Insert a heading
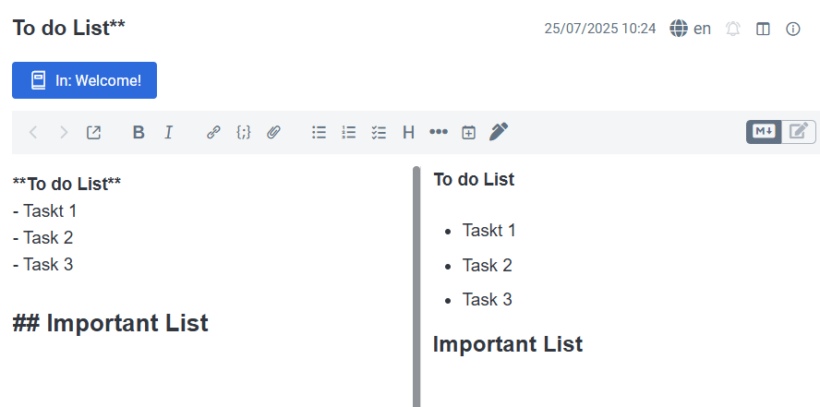The height and width of the screenshot is (407, 820). (408, 132)
